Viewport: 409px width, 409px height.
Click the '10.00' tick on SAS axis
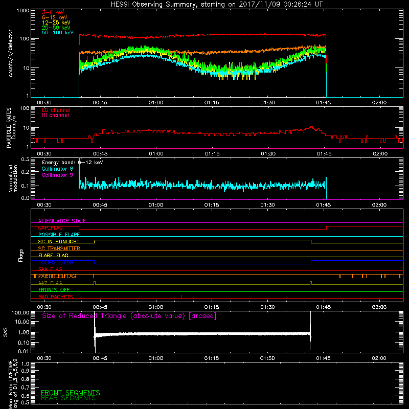(x=22, y=322)
